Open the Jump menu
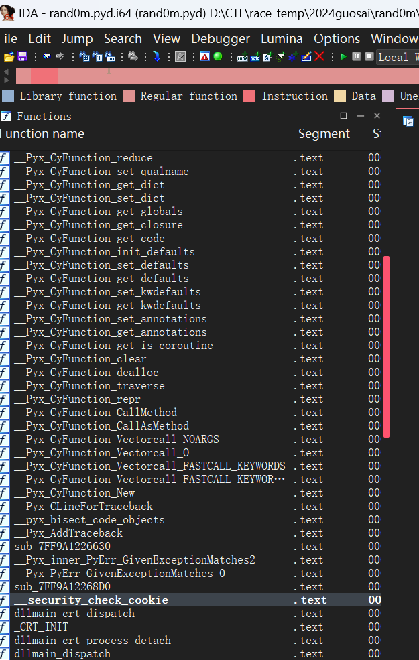 point(77,39)
